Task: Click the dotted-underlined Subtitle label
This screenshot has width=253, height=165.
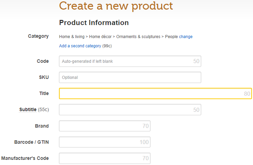Action: pyautogui.click(x=28, y=109)
